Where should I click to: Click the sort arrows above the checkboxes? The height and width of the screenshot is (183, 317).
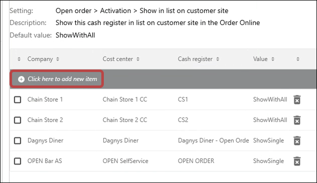[19, 59]
